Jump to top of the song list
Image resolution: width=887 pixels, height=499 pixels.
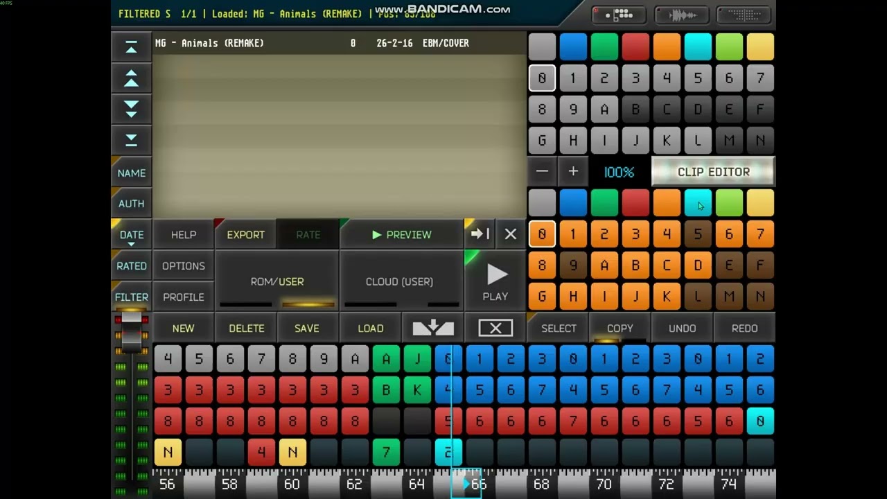point(131,46)
